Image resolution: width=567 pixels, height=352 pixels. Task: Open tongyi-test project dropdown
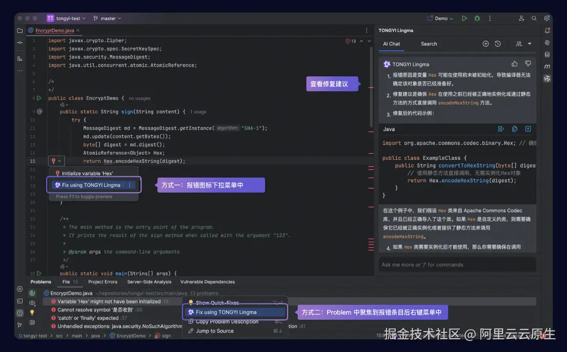pyautogui.click(x=67, y=18)
